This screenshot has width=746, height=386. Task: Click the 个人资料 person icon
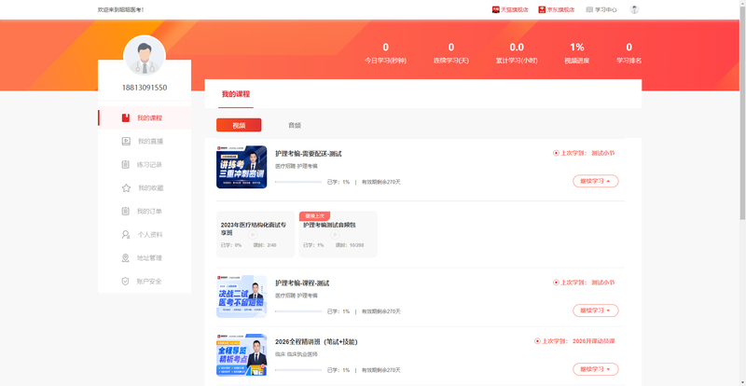pos(126,235)
